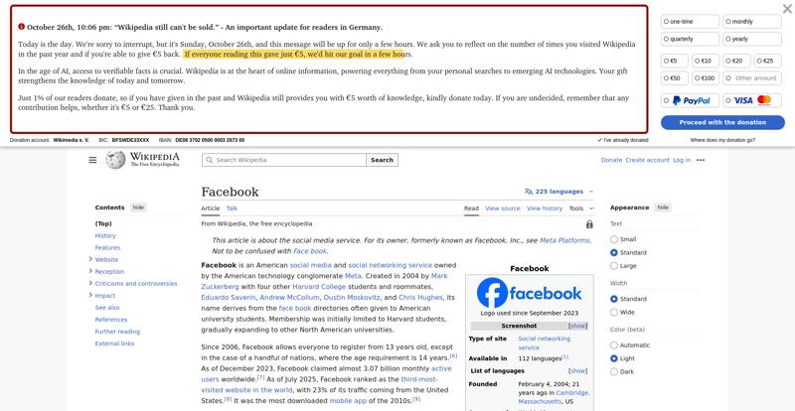Click the Facebook logo image in infobox
Image resolution: width=795 pixels, height=411 pixels.
[x=529, y=293]
